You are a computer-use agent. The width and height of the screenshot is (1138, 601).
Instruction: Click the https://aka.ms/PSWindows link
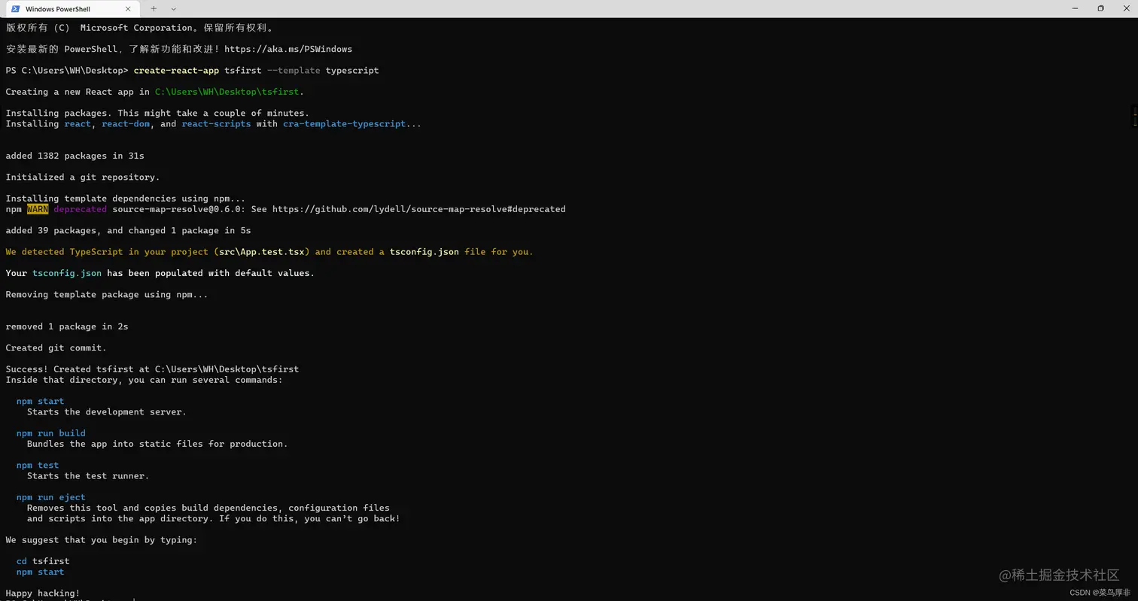click(x=288, y=49)
